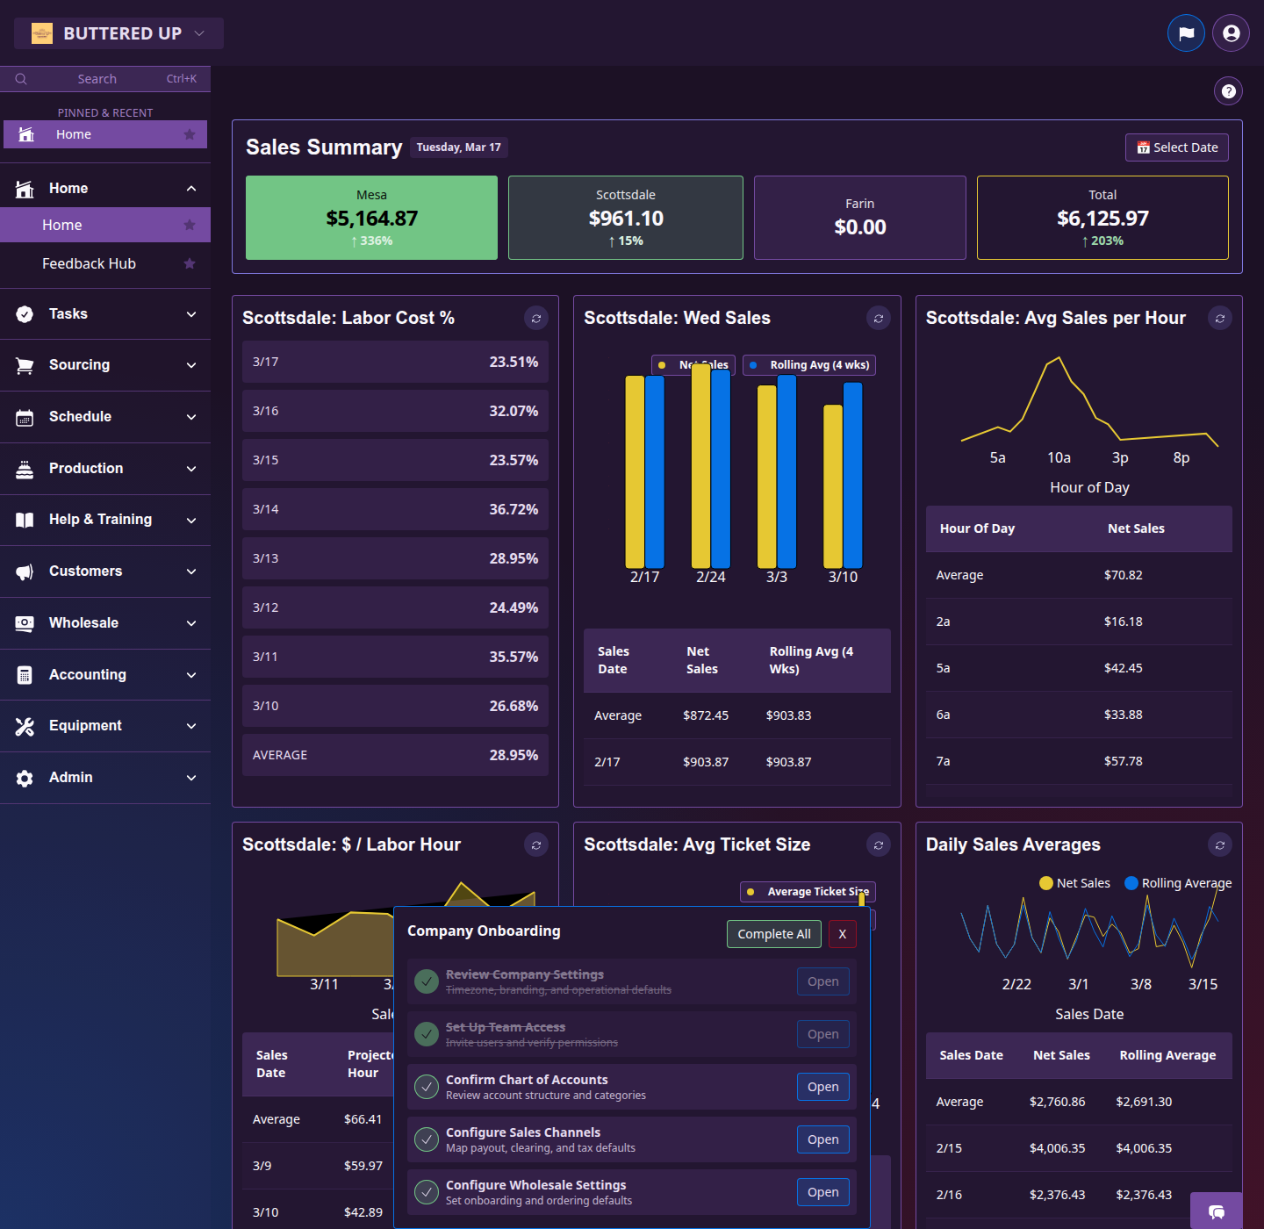This screenshot has height=1229, width=1264.
Task: Click the Complete All button in Company Onboarding
Action: tap(773, 933)
